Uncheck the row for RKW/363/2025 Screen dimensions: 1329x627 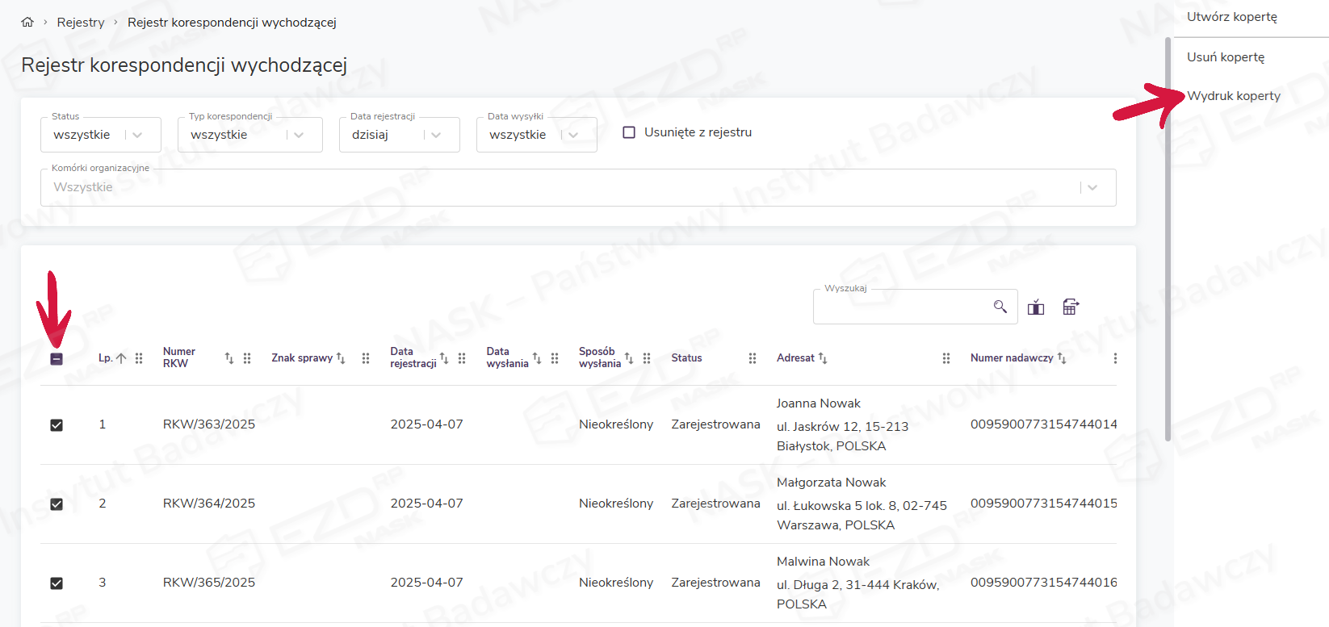pyautogui.click(x=57, y=425)
